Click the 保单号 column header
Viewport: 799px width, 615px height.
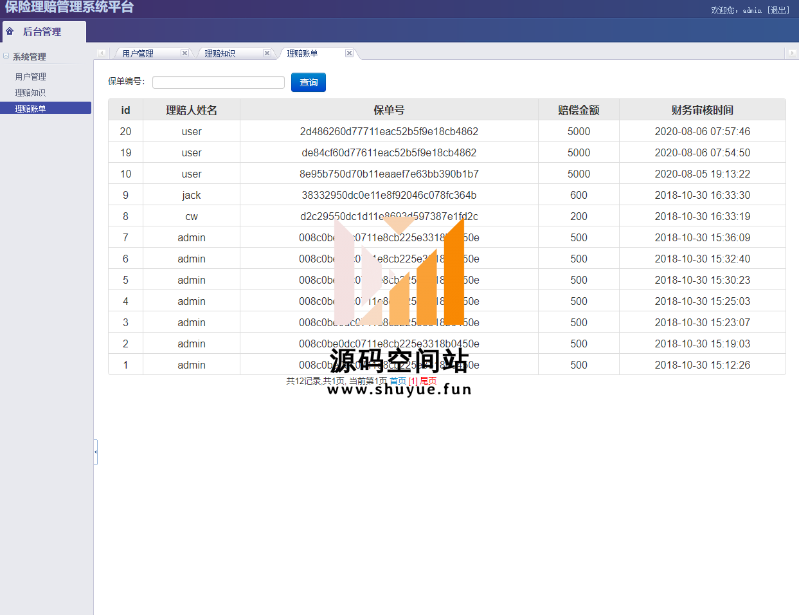[x=389, y=110]
